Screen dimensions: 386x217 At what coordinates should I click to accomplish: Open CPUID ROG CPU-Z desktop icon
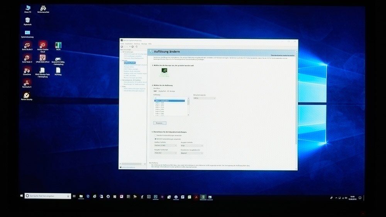pos(42,59)
